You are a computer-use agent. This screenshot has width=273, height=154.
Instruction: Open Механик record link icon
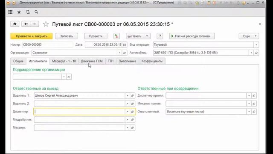pyautogui.click(x=133, y=127)
